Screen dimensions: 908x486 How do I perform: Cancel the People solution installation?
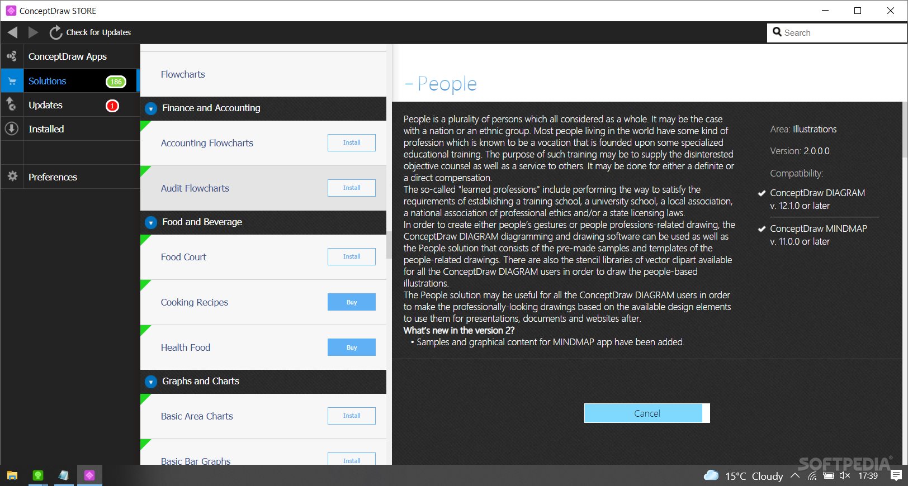tap(647, 413)
